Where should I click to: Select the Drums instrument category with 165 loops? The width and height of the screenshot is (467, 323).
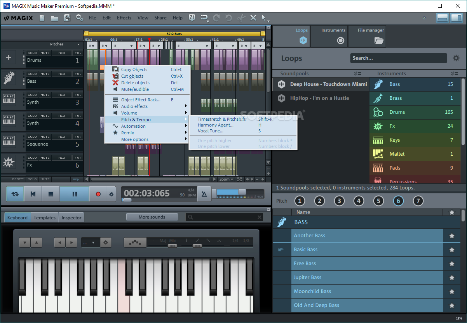(x=415, y=112)
